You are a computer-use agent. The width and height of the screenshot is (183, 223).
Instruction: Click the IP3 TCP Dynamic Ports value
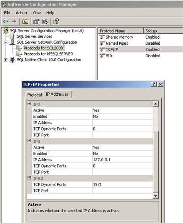(122, 166)
